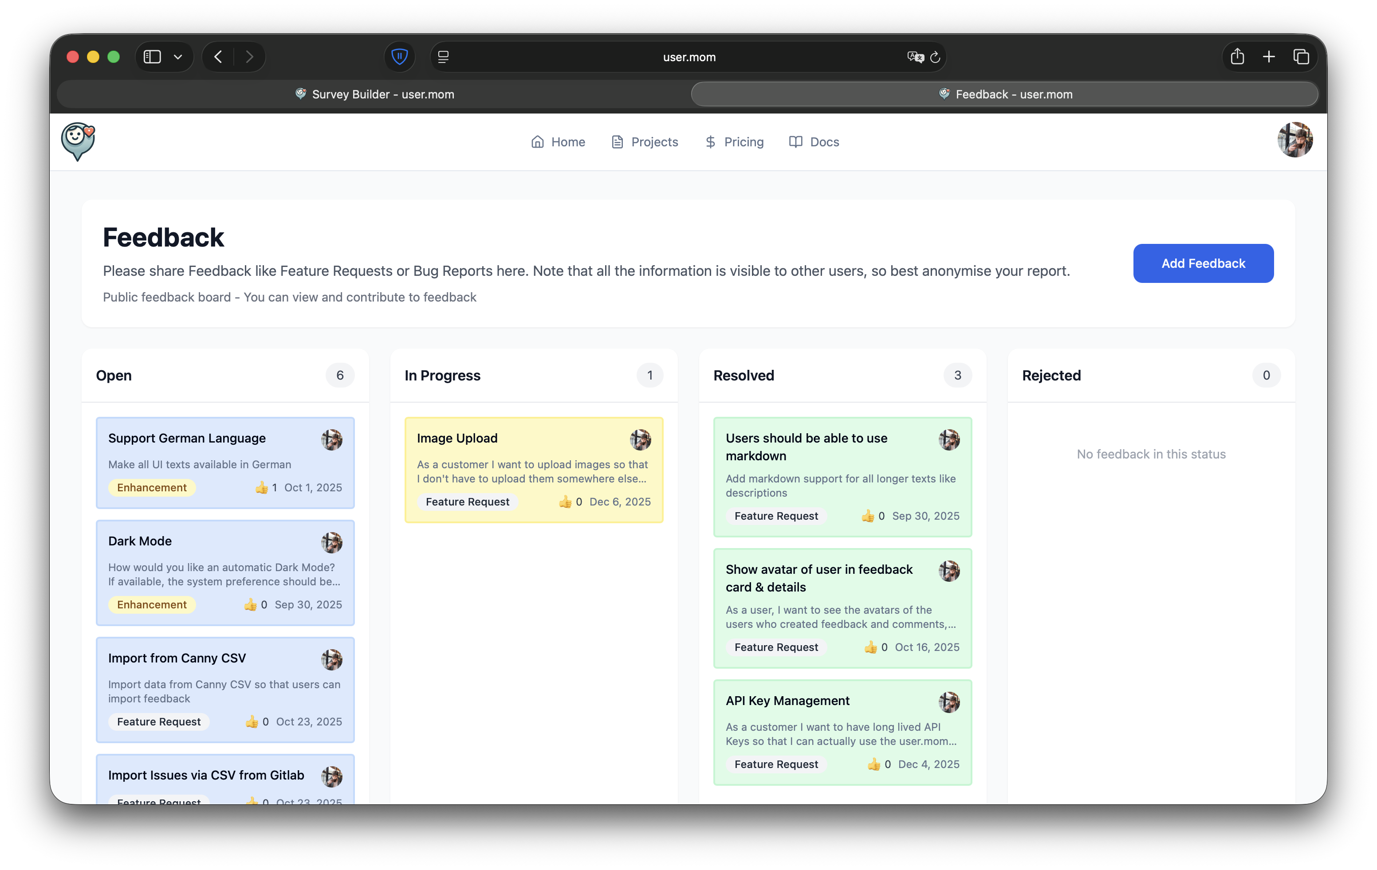Expand the sidebar options chevron
The width and height of the screenshot is (1377, 870).
pyautogui.click(x=178, y=57)
